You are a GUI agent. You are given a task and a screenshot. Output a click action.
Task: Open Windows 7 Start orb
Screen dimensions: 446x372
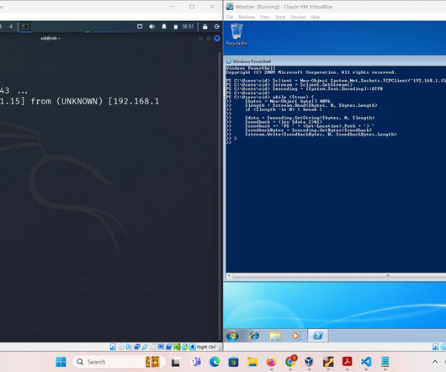coord(232,336)
